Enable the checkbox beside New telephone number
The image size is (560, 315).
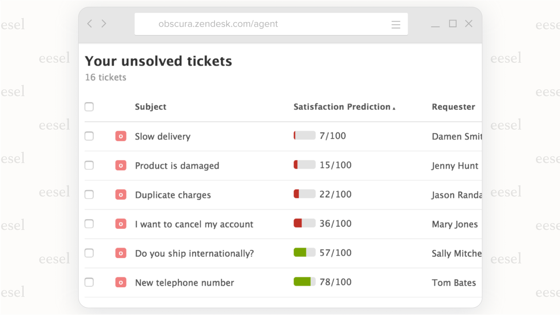(89, 282)
